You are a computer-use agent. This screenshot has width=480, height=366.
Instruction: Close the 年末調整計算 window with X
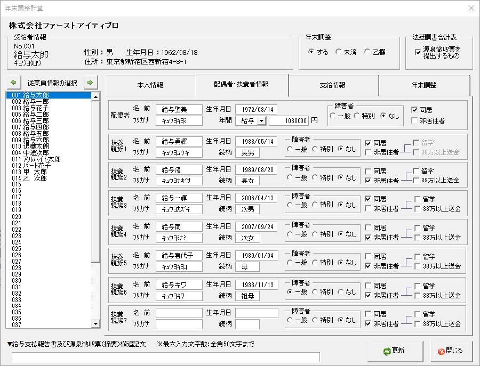[471, 8]
